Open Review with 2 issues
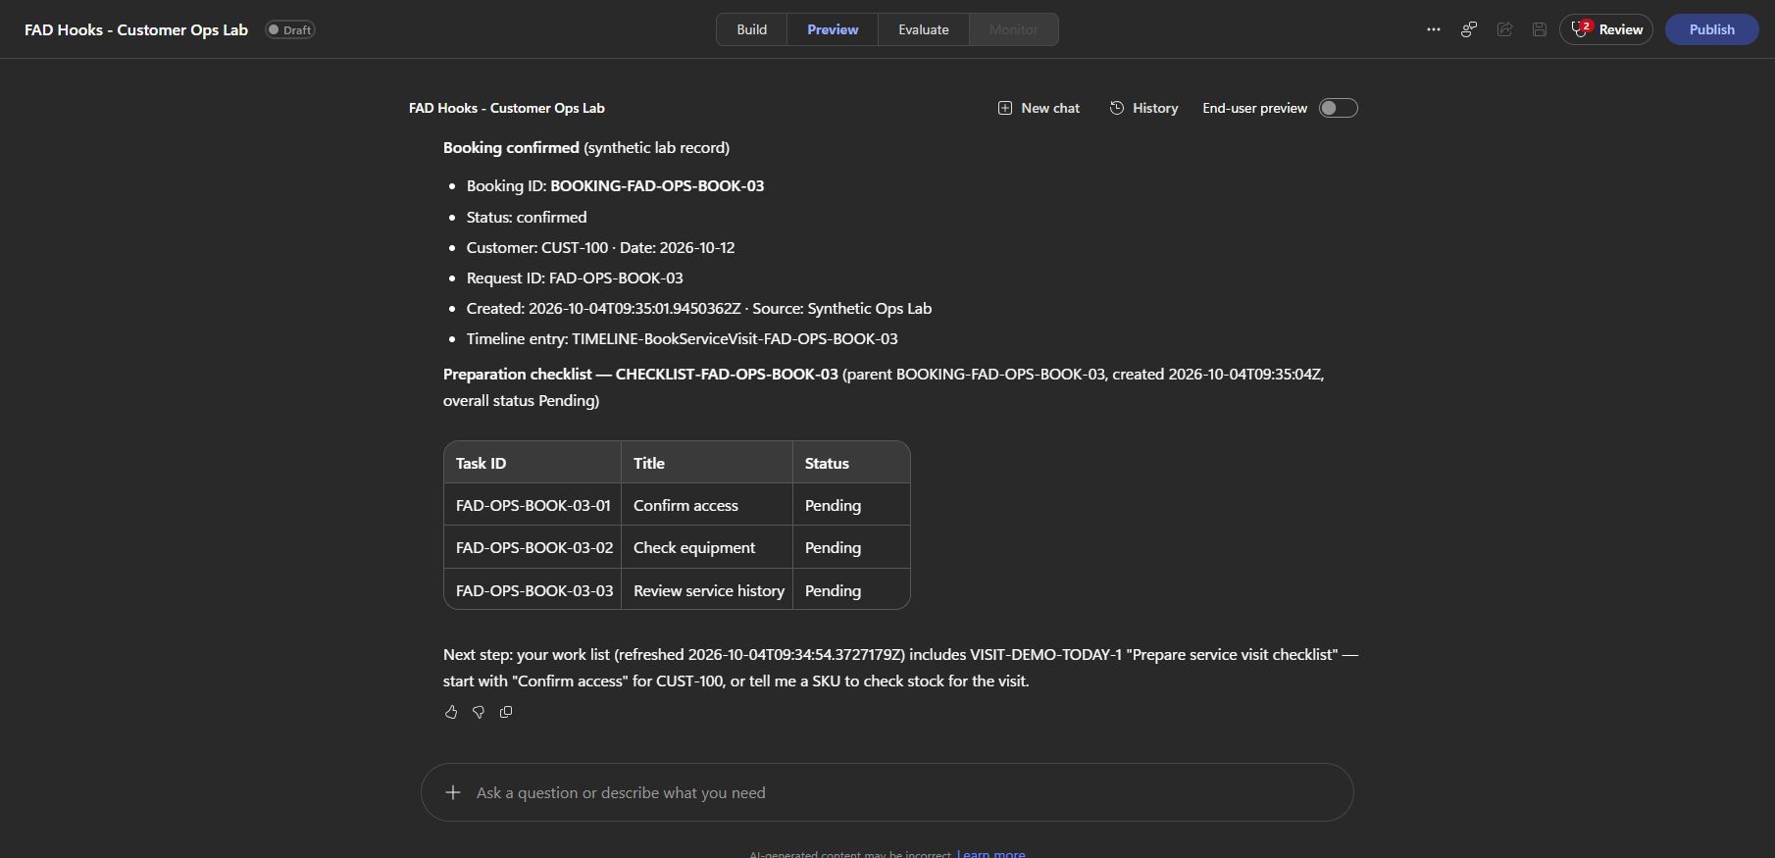The image size is (1775, 858). (x=1606, y=29)
